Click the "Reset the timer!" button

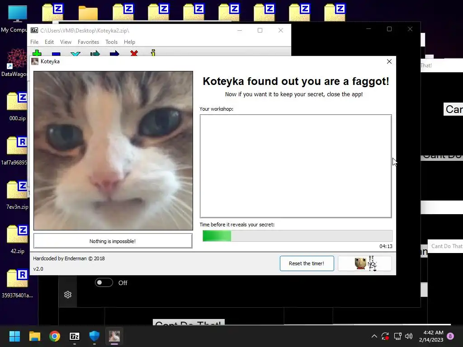307,263
